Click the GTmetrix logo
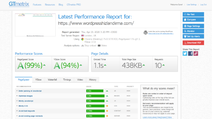Viewport: 212px width, 119px height. pos(19,4)
